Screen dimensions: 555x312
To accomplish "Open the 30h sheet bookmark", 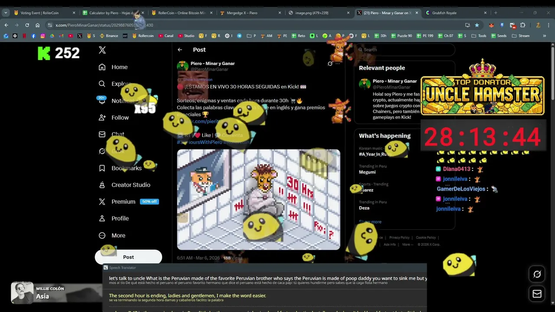I will (380, 36).
